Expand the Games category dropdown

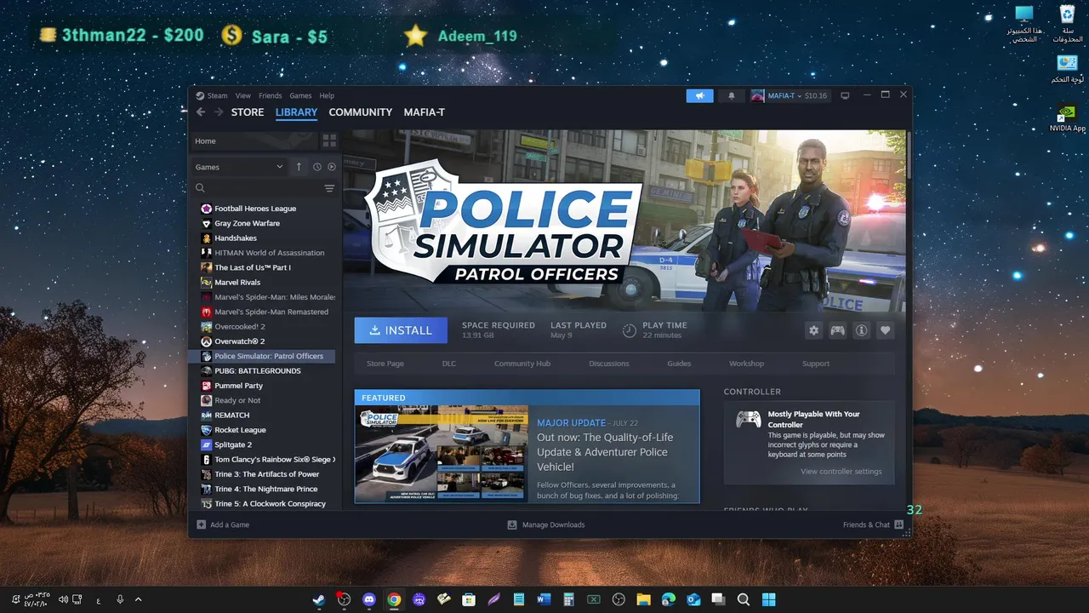[x=239, y=167]
